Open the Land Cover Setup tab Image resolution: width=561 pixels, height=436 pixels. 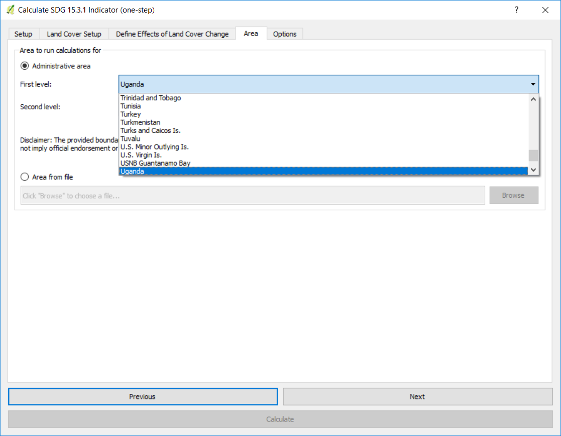pyautogui.click(x=74, y=34)
